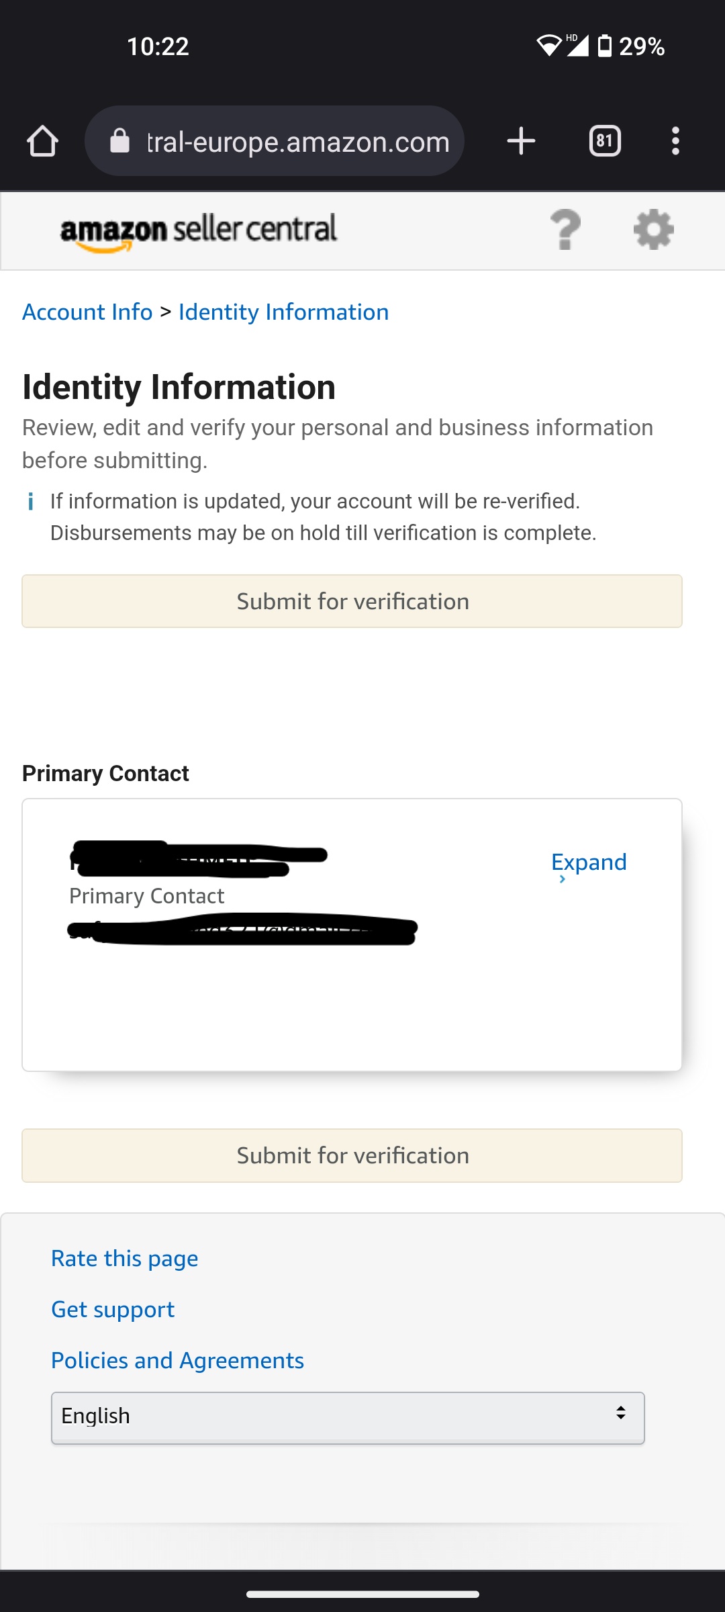The width and height of the screenshot is (725, 1612).
Task: Open the tab switcher showing 81
Action: [x=605, y=141]
